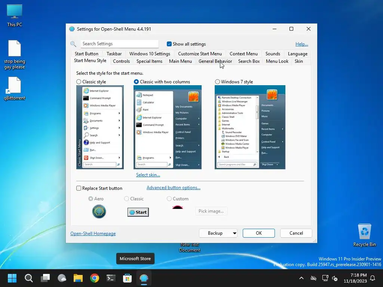The image size is (383, 287).
Task: Open the Language tab
Action: pyautogui.click(x=297, y=54)
